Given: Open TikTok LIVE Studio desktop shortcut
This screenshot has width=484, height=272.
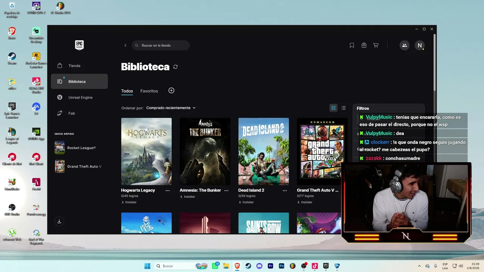Looking at the screenshot, I should (36, 86).
